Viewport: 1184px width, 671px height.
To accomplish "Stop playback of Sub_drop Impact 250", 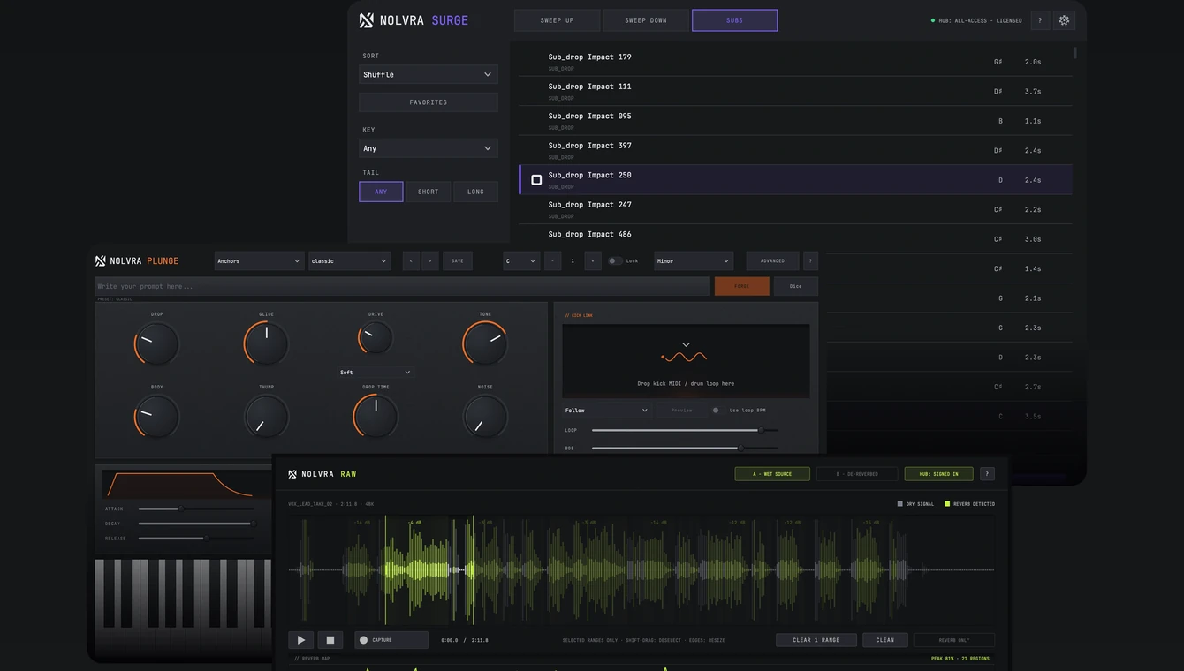I will (x=536, y=180).
